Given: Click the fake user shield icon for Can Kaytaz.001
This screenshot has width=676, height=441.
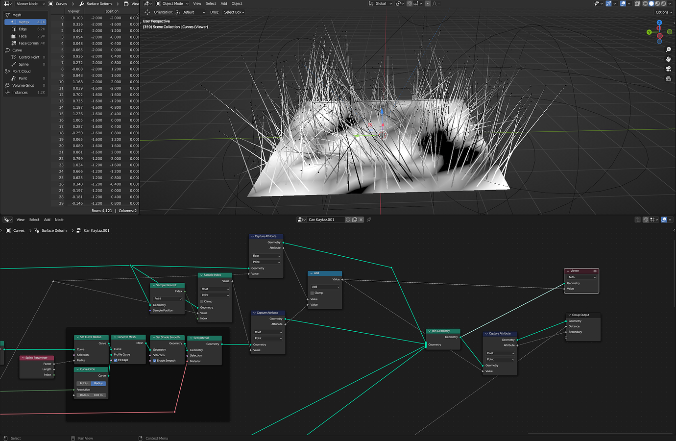Looking at the screenshot, I should click(348, 220).
